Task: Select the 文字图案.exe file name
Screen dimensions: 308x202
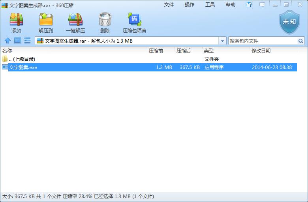Action: click(x=23, y=67)
